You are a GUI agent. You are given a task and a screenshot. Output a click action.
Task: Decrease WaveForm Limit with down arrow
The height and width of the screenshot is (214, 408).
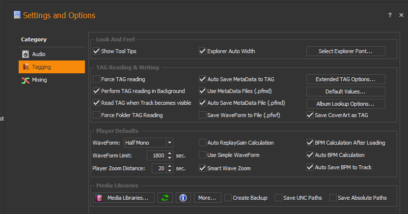[x=170, y=158]
